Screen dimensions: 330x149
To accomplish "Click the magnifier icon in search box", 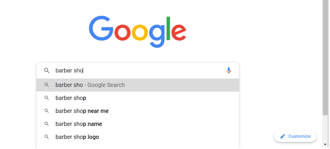I will (47, 70).
